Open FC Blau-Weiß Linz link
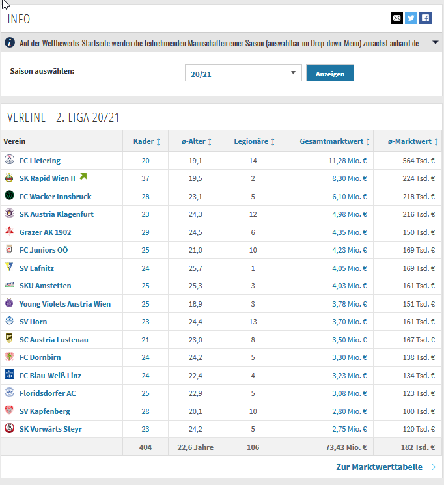The height and width of the screenshot is (485, 444). pos(50,376)
